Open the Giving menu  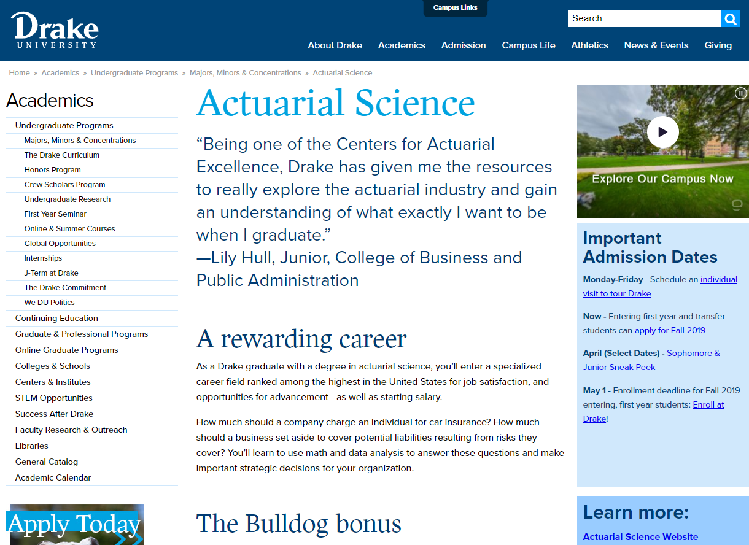click(x=718, y=45)
